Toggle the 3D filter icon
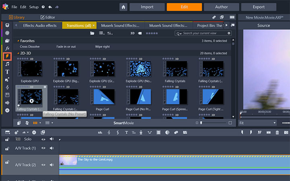Viewport: 290px width, 181px height. click(133, 33)
